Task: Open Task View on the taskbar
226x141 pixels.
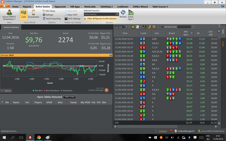Action: [x=21, y=137]
